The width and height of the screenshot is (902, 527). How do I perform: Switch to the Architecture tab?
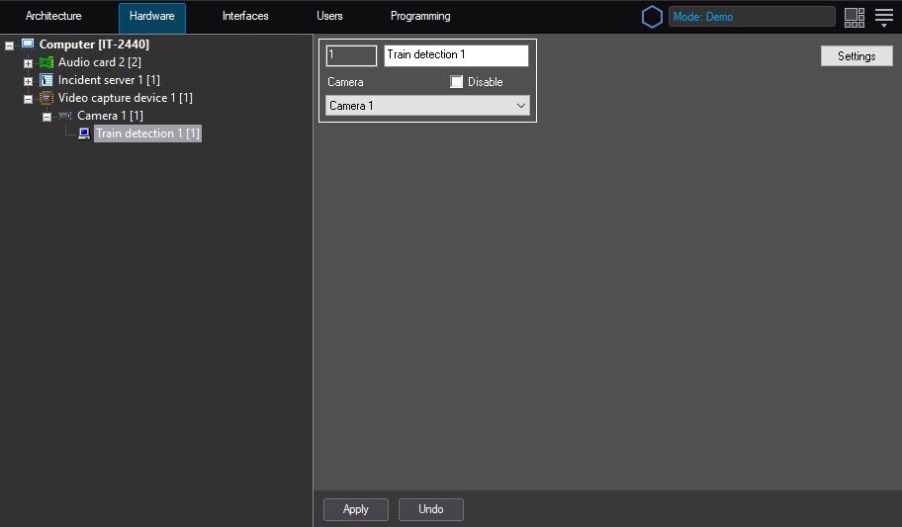pyautogui.click(x=53, y=17)
